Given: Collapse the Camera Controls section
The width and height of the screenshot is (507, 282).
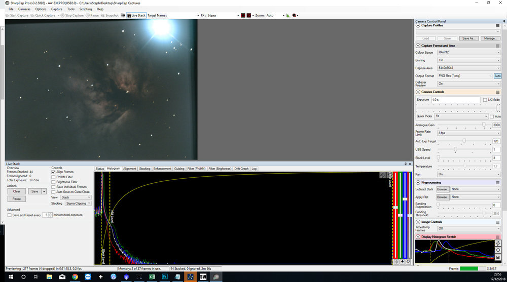Looking at the screenshot, I should point(418,92).
